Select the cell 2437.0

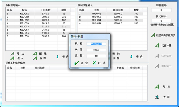coord(46,30)
